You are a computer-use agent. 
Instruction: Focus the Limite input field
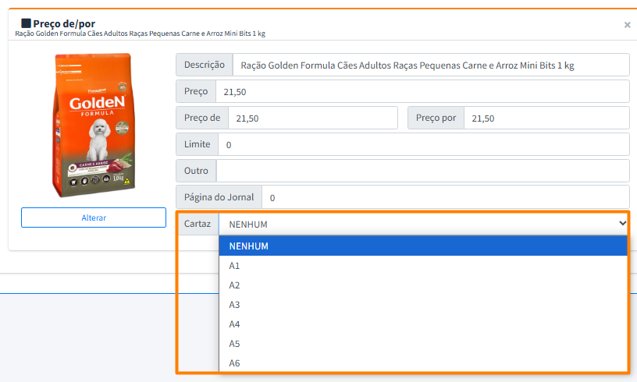pos(422,144)
